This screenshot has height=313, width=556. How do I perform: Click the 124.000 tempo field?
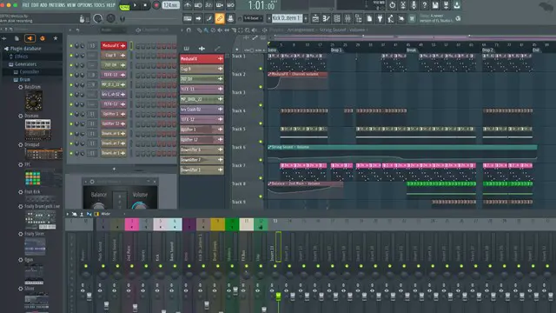170,5
